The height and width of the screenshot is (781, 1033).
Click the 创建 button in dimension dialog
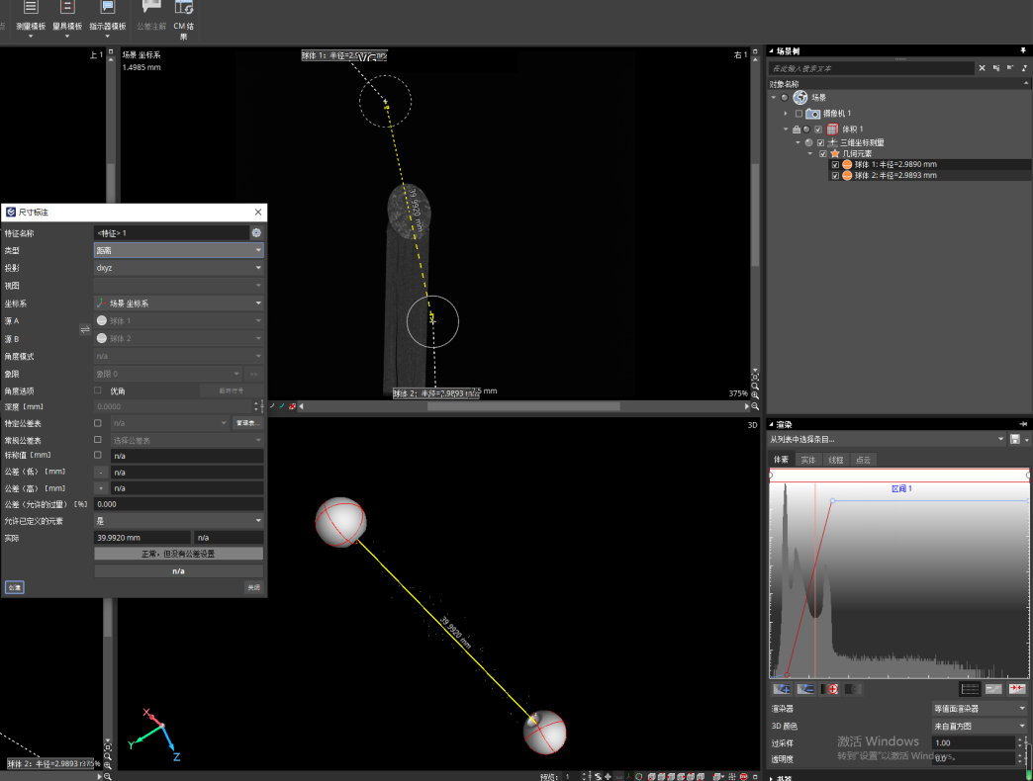15,587
